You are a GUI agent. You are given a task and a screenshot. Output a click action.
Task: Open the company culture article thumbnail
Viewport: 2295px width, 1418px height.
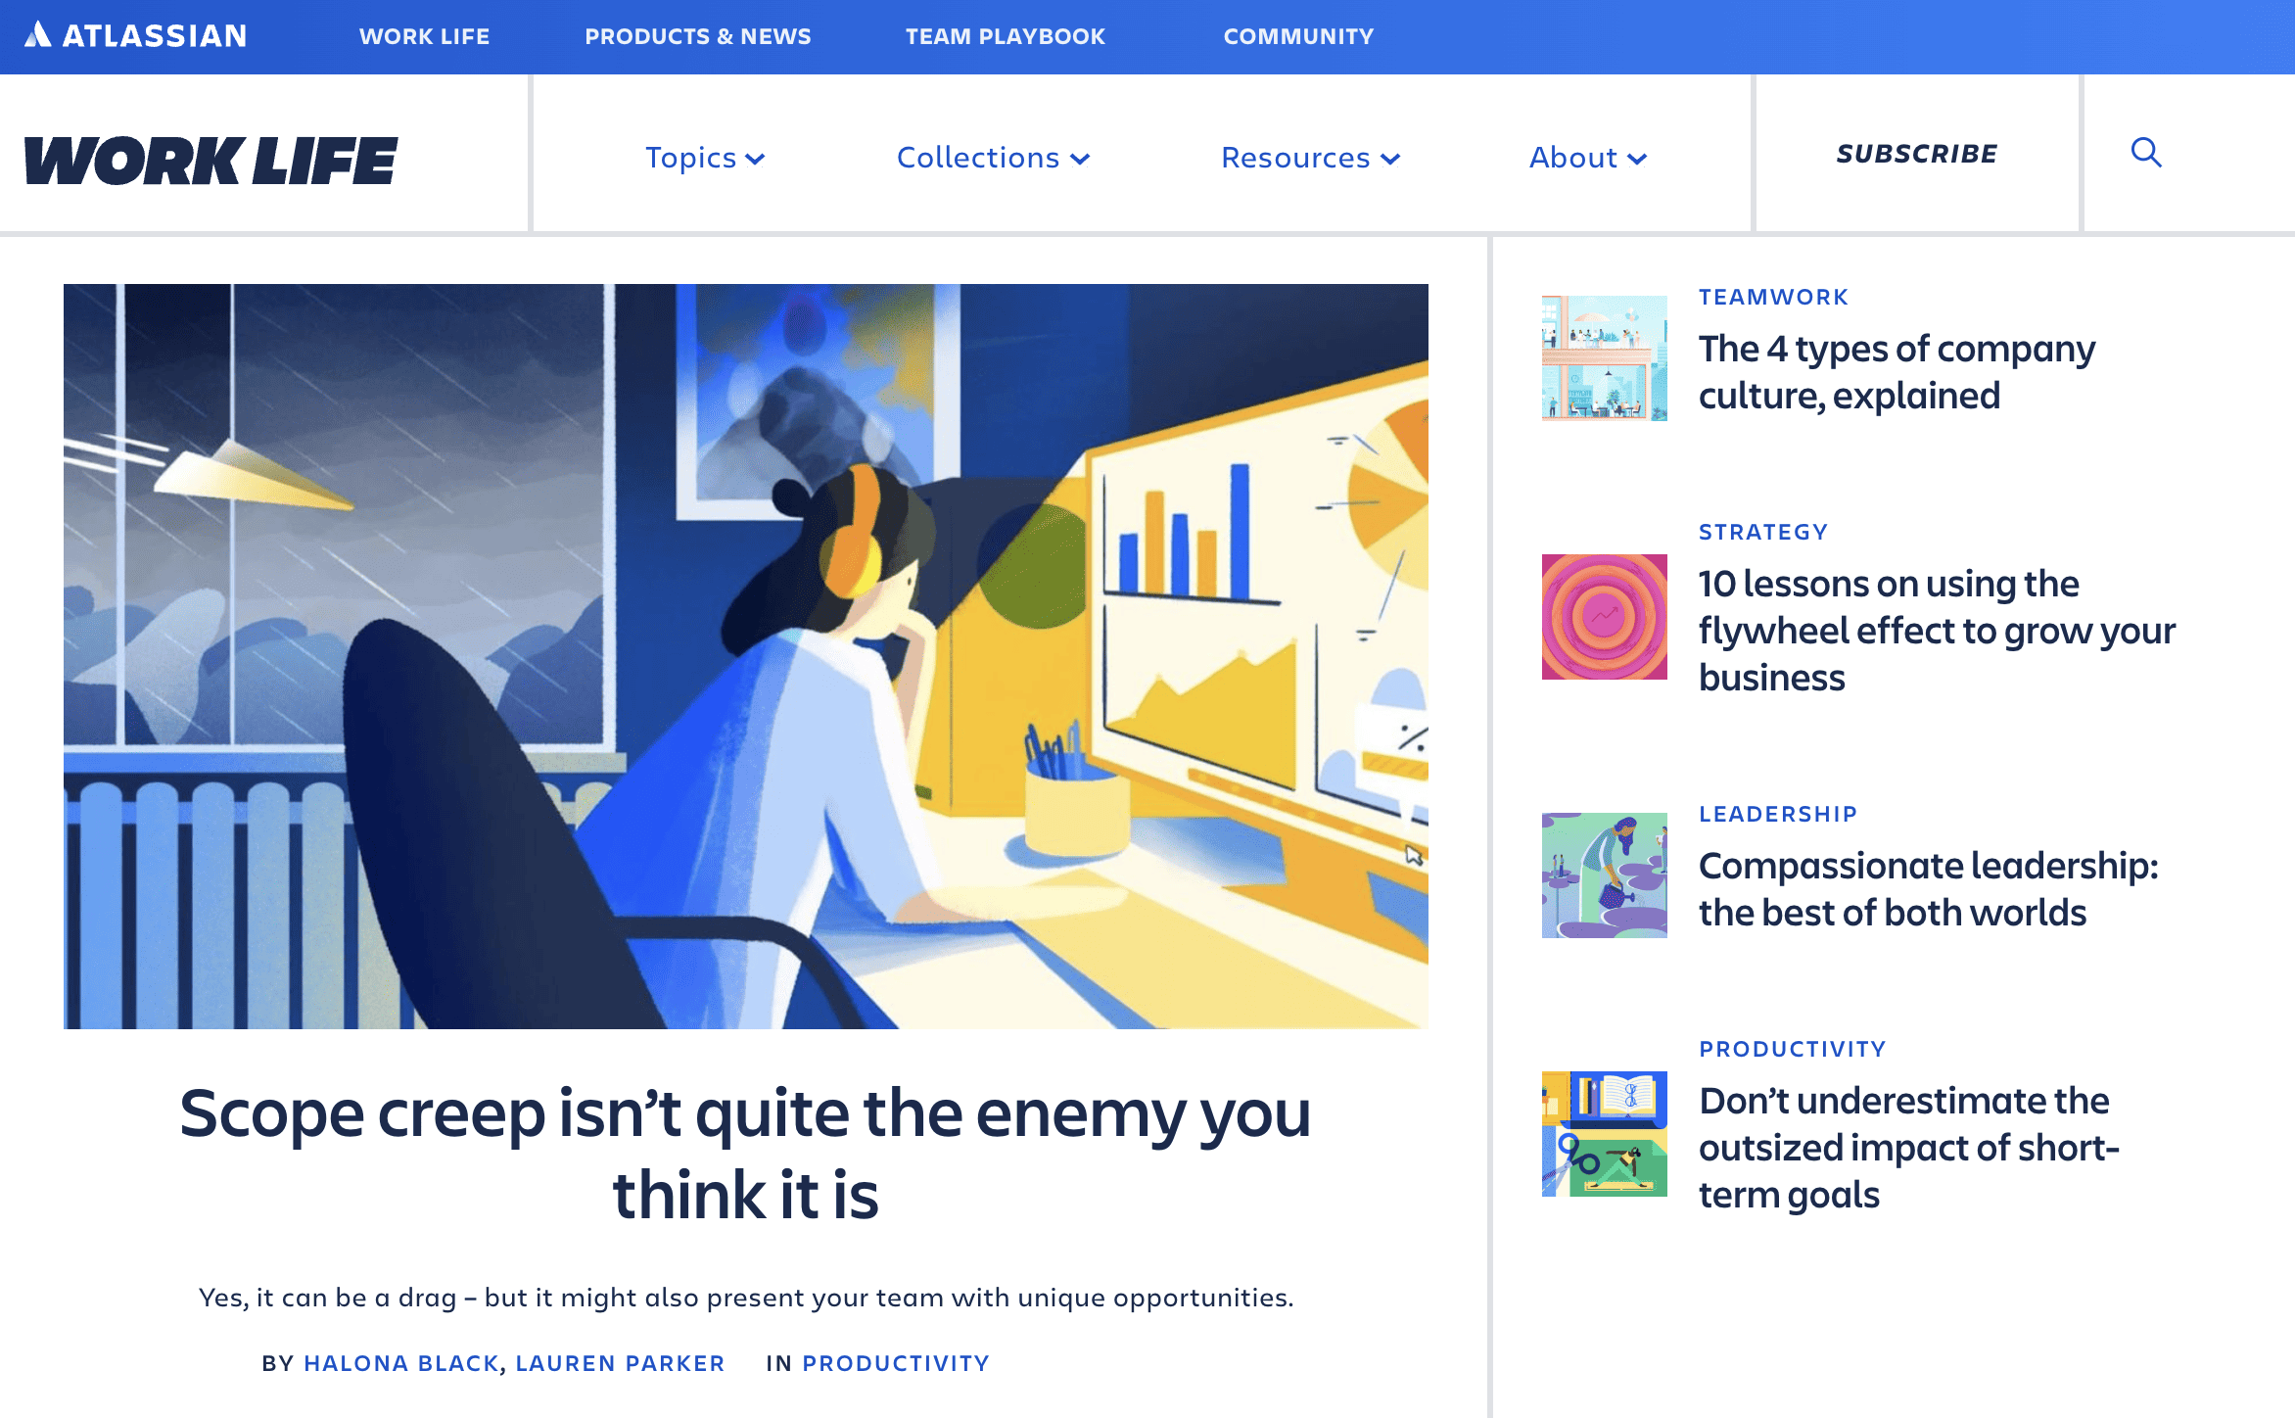1604,358
